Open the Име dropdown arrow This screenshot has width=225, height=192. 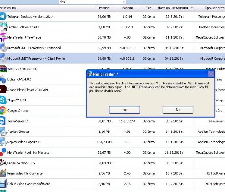click(x=124, y=2)
